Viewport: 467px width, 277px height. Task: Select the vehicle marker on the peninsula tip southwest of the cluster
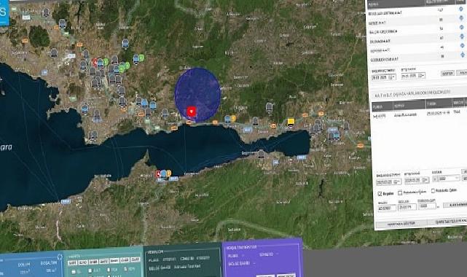(93, 136)
